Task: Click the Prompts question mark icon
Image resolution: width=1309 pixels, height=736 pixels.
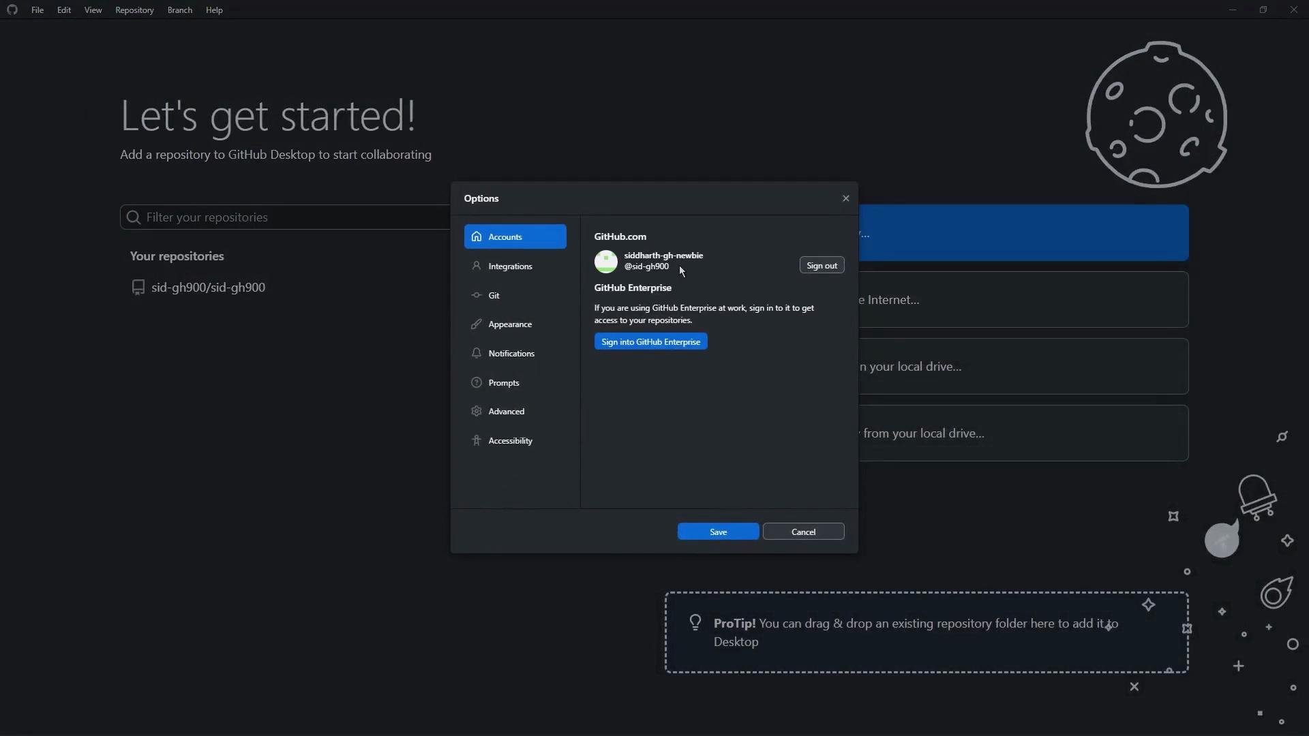Action: pos(477,382)
